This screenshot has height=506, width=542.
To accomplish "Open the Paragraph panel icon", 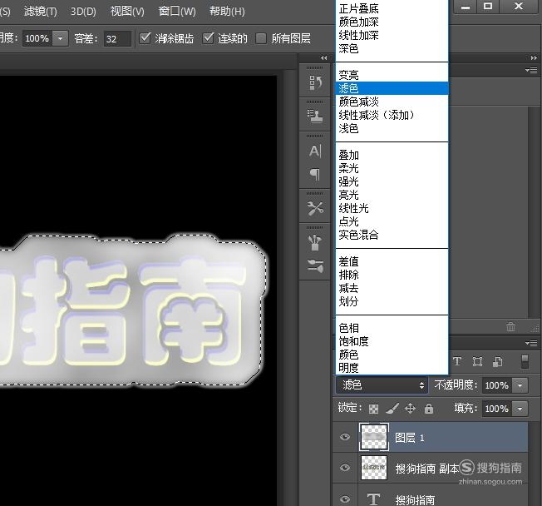I will coord(315,174).
